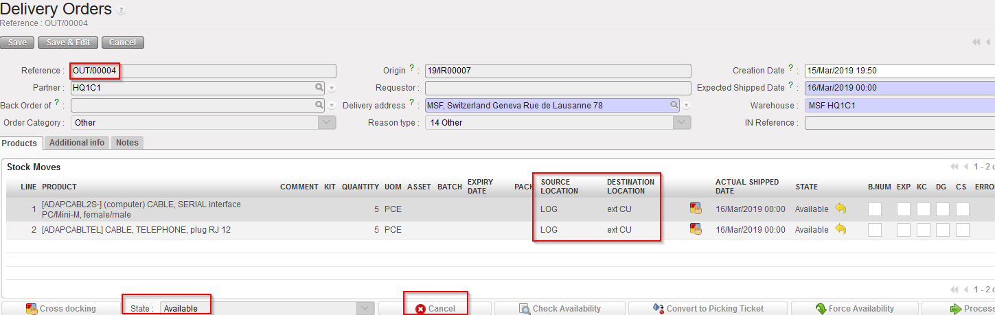Click into the IN Reference field
This screenshot has width=995, height=315.
click(900, 122)
